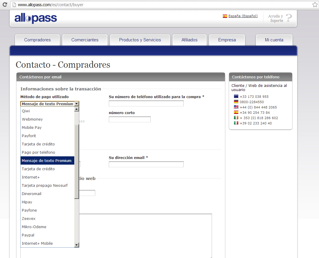Choose Webmoney payment option
This screenshot has height=258, width=319.
click(47, 119)
